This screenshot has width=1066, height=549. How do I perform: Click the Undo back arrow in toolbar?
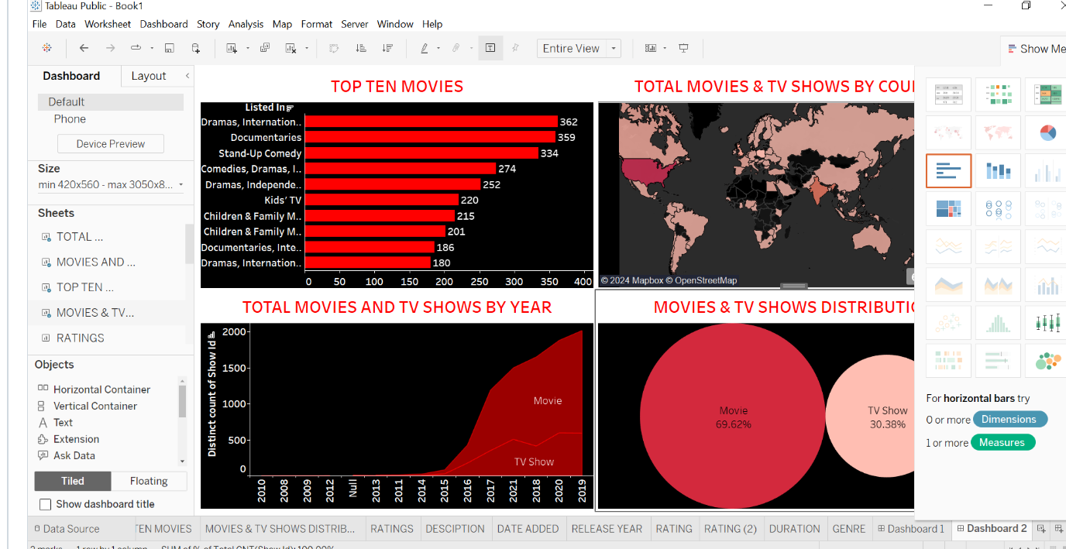click(x=84, y=48)
